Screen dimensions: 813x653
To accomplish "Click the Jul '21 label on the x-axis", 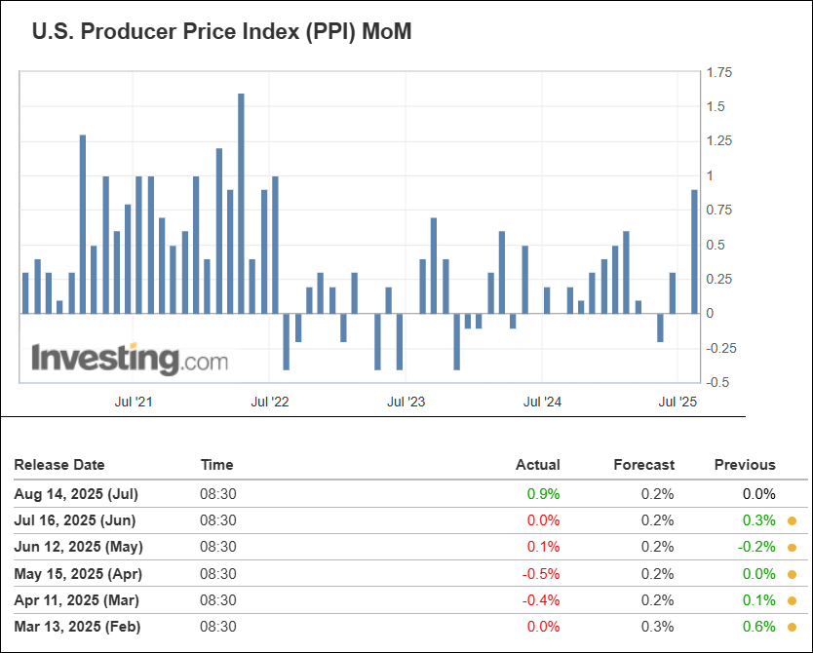I will tap(134, 402).
